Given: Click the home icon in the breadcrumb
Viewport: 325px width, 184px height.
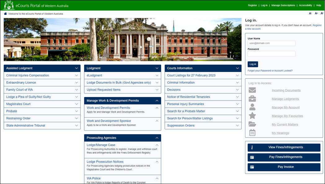Looking at the screenshot, I should point(5,14).
